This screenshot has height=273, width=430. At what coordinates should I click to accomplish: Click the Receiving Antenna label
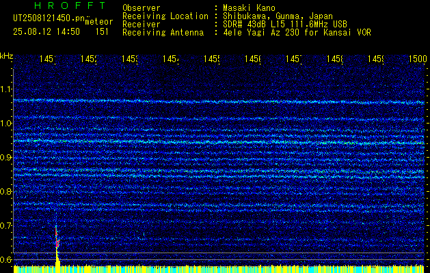click(163, 33)
